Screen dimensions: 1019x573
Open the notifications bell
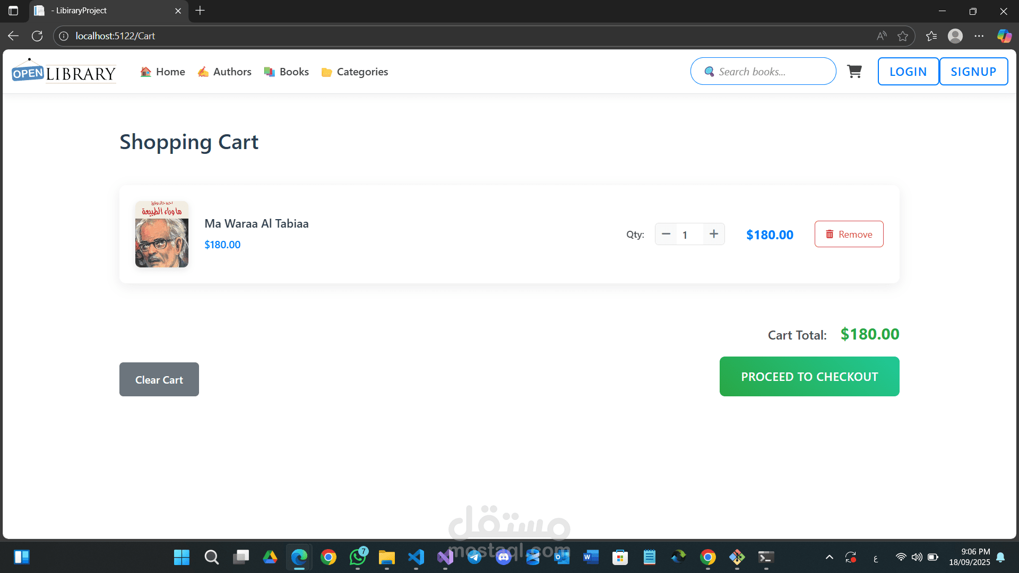[1000, 557]
